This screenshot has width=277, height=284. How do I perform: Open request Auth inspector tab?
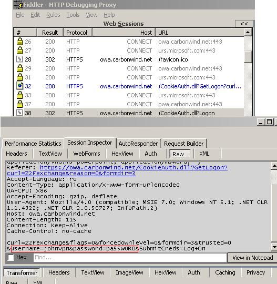pyautogui.click(x=151, y=154)
